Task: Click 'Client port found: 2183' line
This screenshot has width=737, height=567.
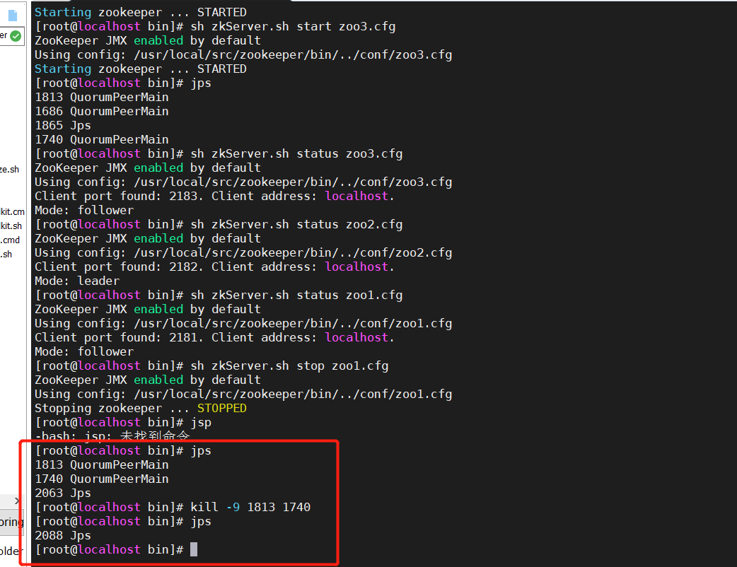Action: click(214, 196)
